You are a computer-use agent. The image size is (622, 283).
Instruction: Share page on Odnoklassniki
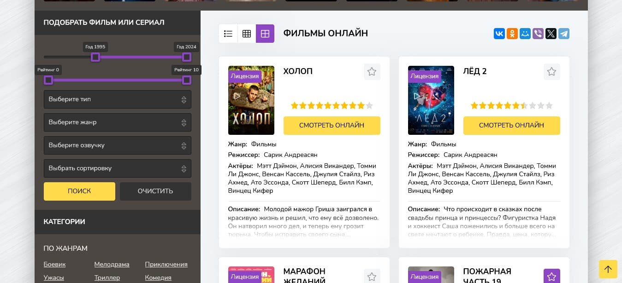pyautogui.click(x=512, y=34)
